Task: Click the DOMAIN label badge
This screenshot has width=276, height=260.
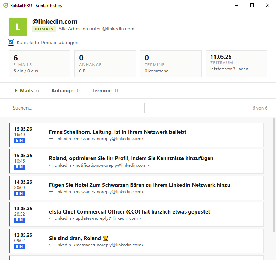Action: point(44,29)
